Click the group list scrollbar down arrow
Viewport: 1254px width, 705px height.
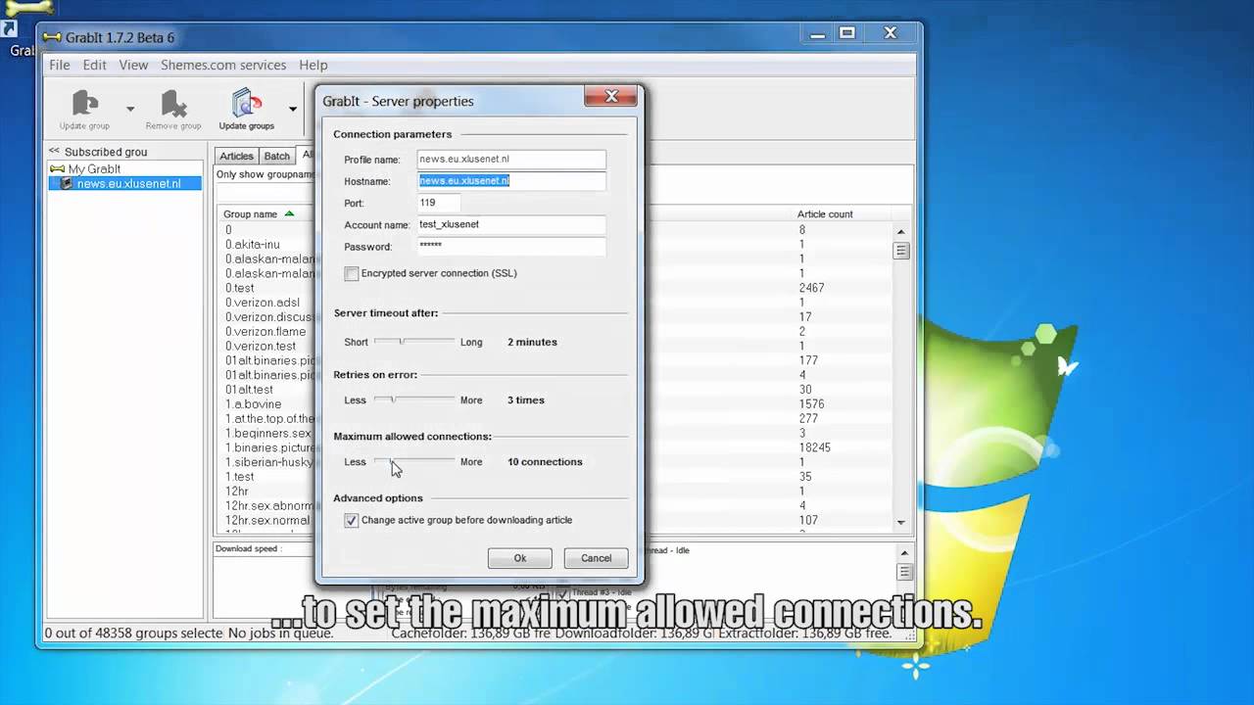(x=901, y=523)
